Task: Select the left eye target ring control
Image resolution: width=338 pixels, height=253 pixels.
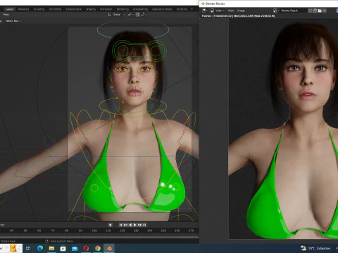Action: tap(122, 50)
